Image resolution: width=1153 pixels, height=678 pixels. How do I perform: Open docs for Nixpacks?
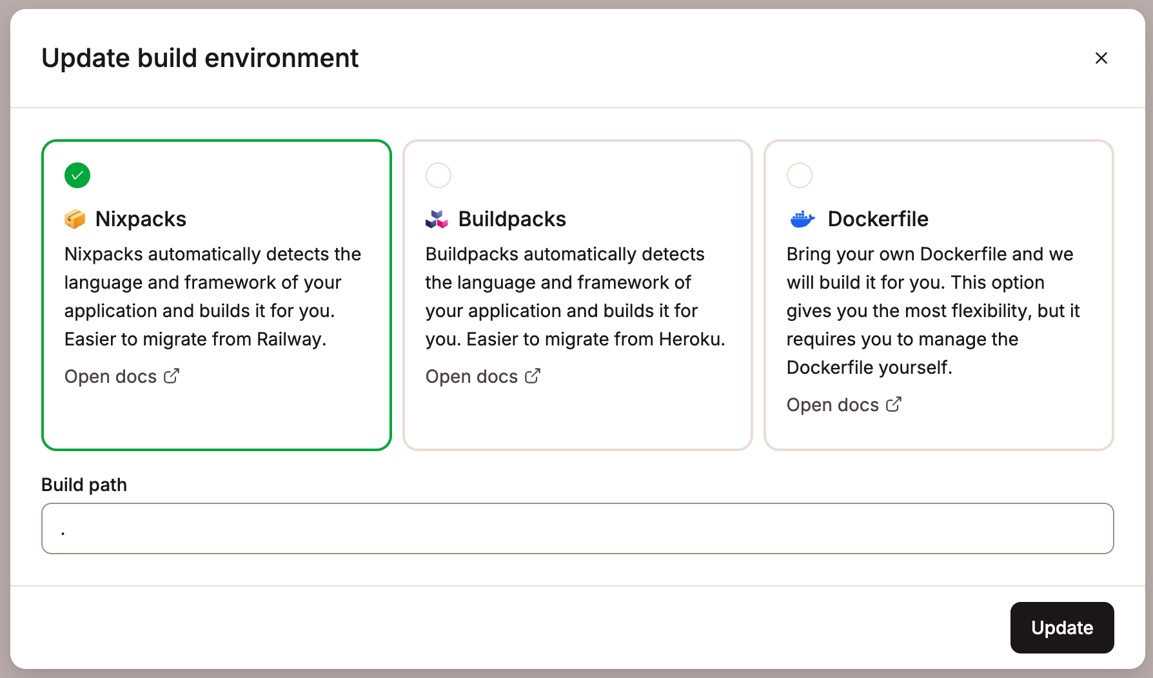click(x=110, y=376)
